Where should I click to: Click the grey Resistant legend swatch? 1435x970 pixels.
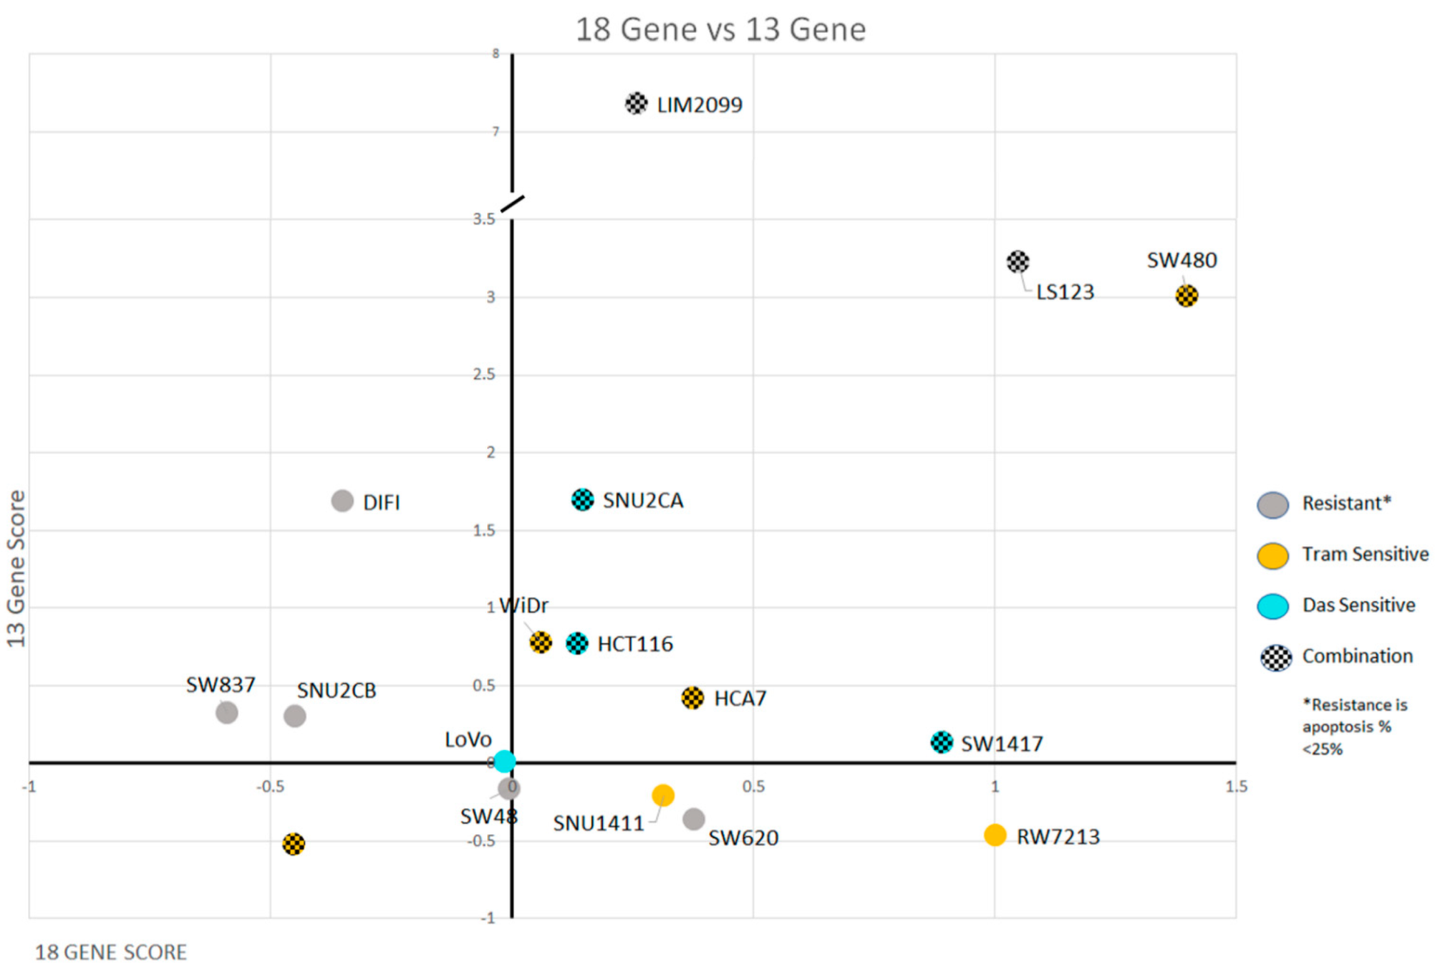coord(1272,504)
